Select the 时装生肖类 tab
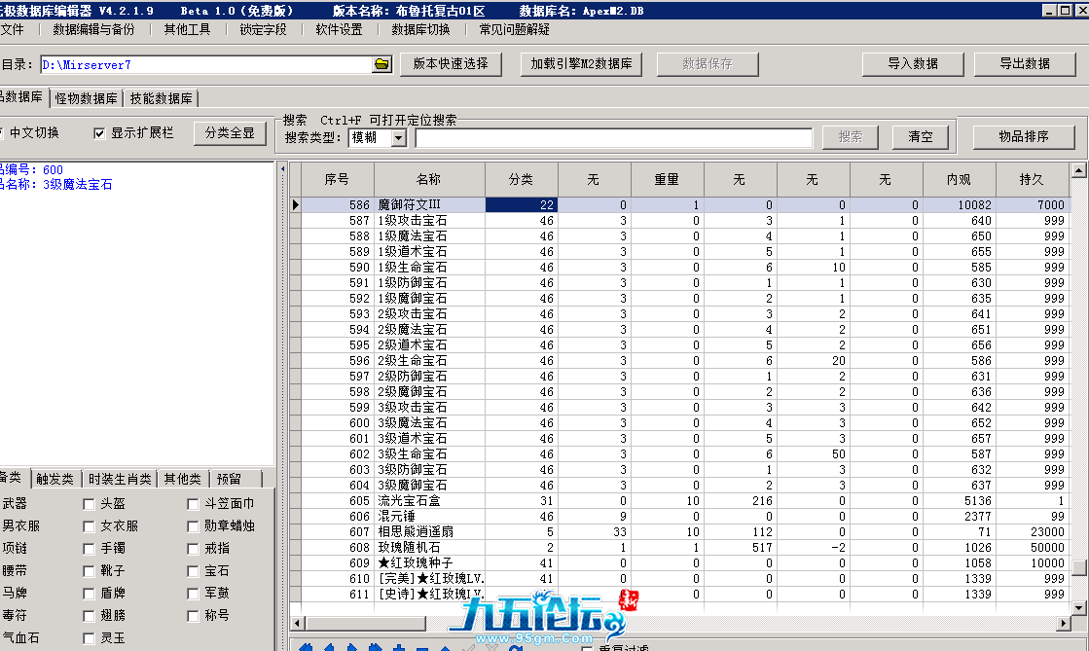1089x651 pixels. point(120,479)
